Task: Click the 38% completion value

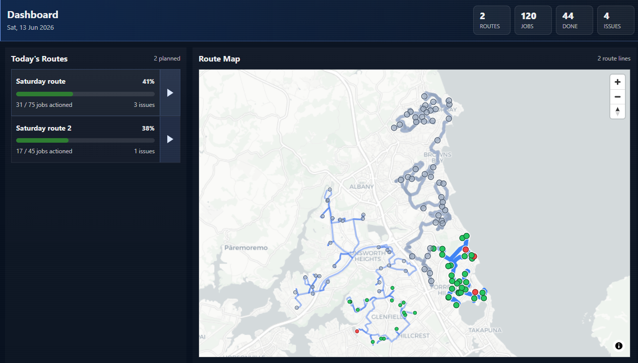Action: [x=148, y=128]
